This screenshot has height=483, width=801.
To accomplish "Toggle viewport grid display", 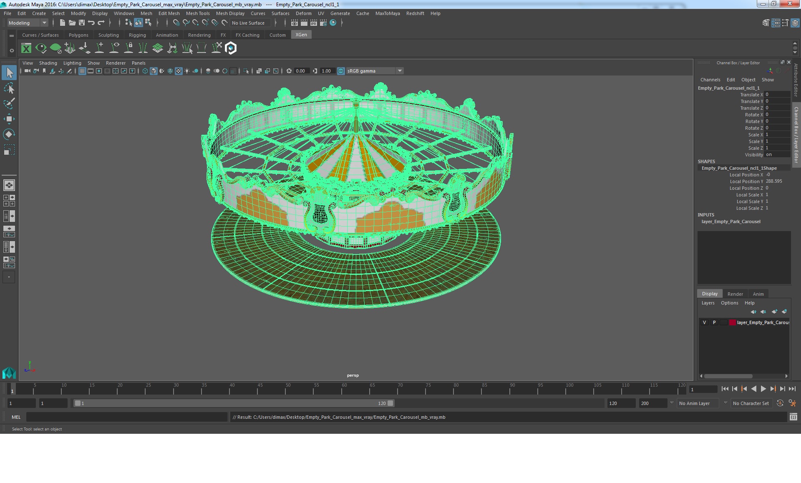I will point(82,71).
